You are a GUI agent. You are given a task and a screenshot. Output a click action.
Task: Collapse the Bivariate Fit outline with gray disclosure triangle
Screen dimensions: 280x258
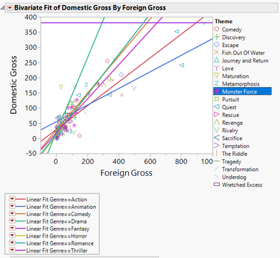pyautogui.click(x=3, y=8)
